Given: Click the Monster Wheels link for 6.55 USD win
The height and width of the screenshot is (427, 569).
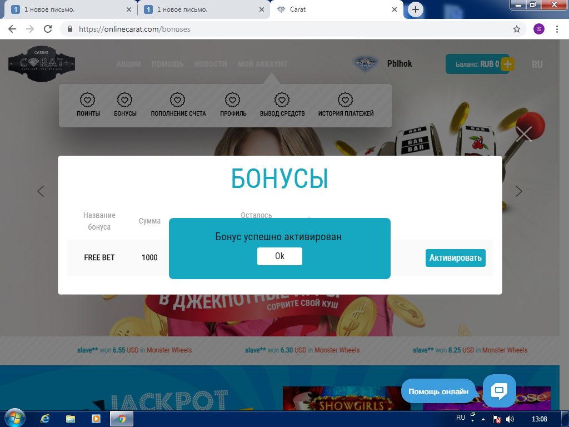Looking at the screenshot, I should (x=169, y=350).
